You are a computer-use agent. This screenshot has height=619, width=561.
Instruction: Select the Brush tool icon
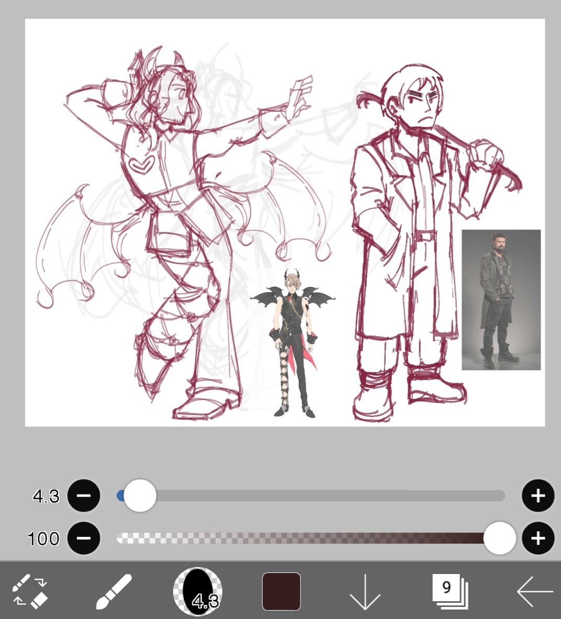pyautogui.click(x=114, y=591)
